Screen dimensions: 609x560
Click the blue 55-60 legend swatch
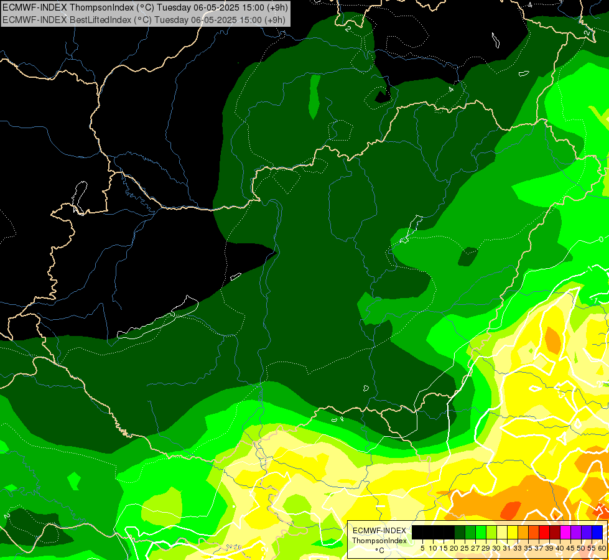click(x=597, y=533)
